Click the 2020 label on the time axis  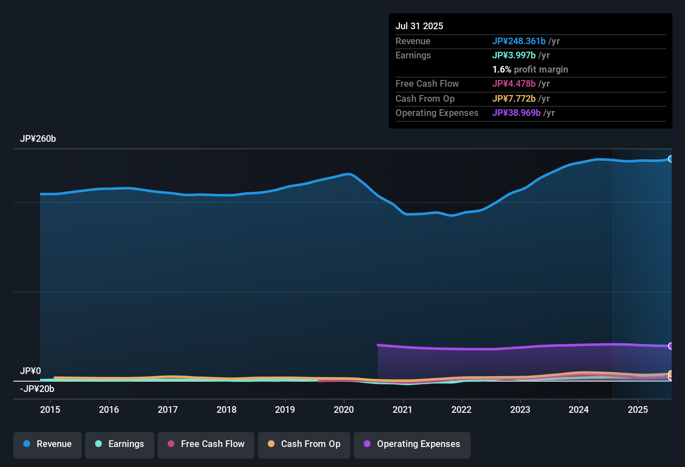pyautogui.click(x=344, y=410)
